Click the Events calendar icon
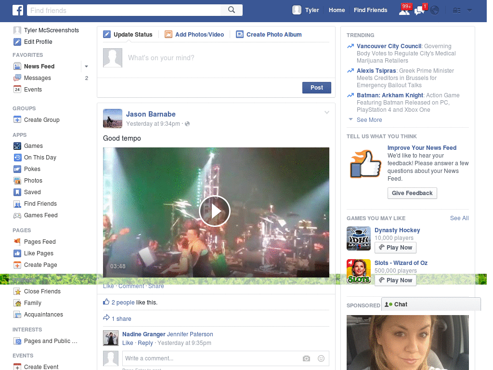The height and width of the screenshot is (370, 493). tap(17, 90)
